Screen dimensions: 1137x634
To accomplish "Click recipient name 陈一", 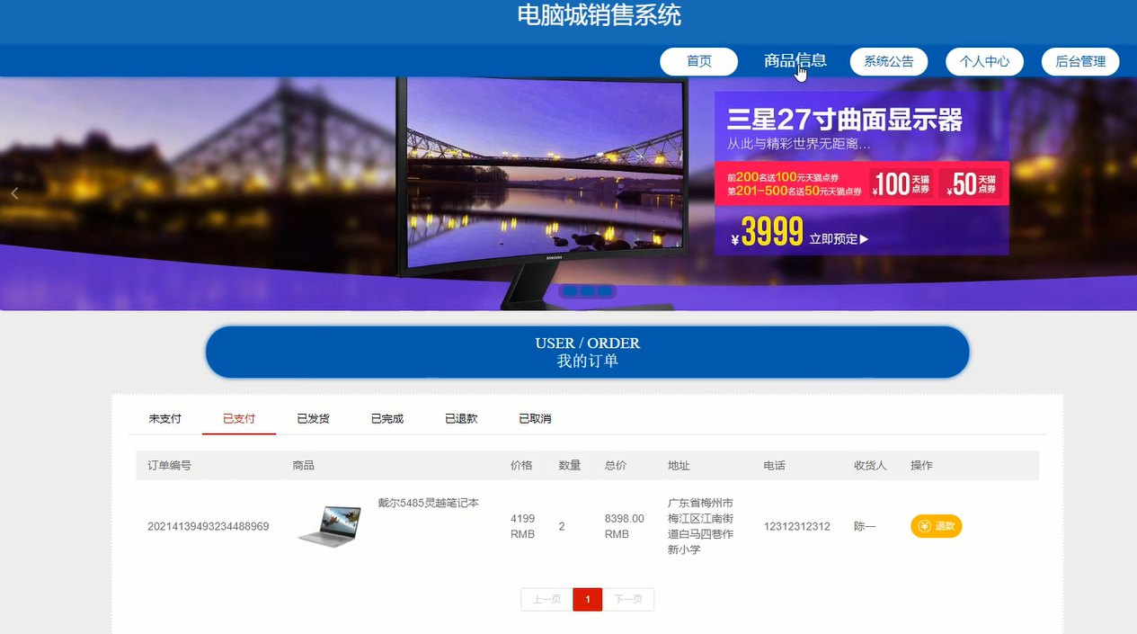I will click(x=865, y=526).
